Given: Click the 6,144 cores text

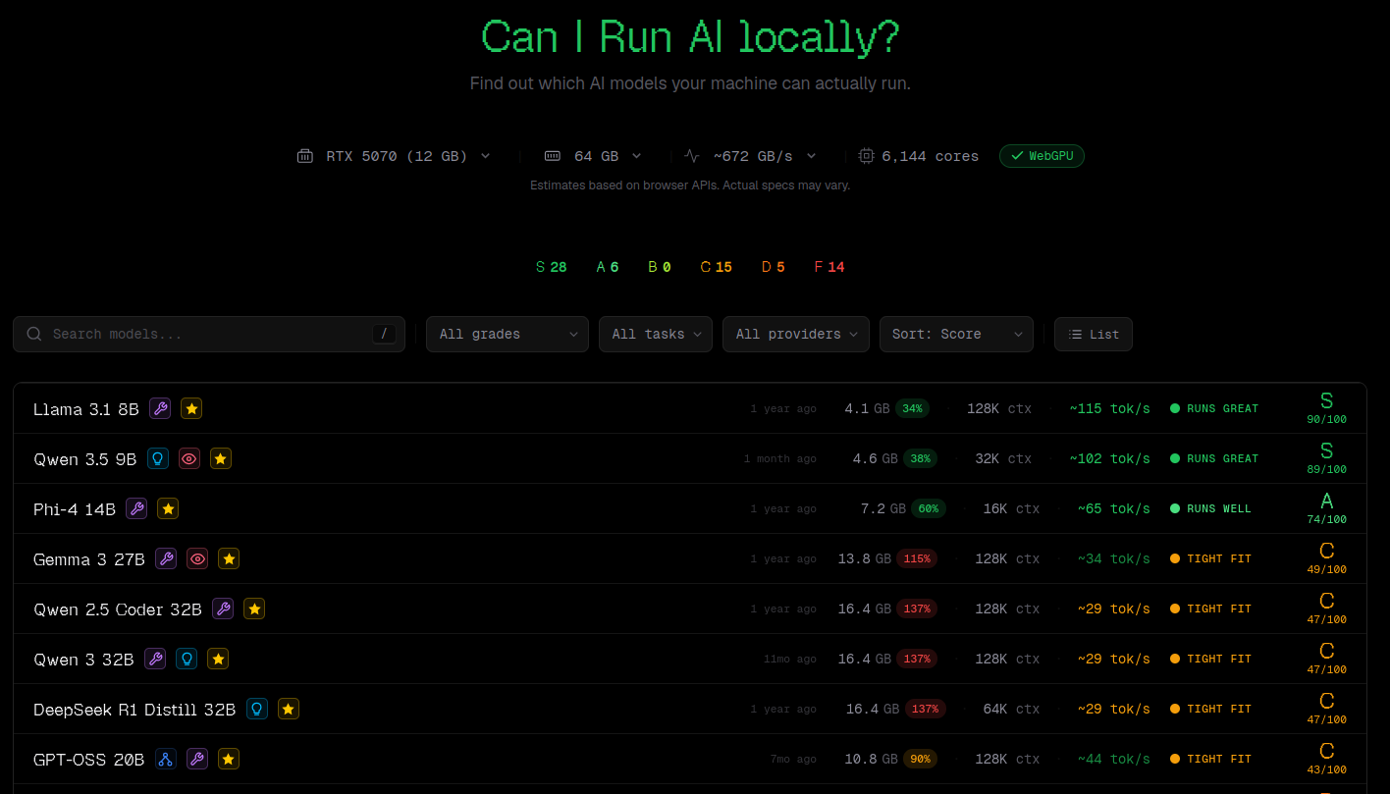Looking at the screenshot, I should click(x=930, y=156).
